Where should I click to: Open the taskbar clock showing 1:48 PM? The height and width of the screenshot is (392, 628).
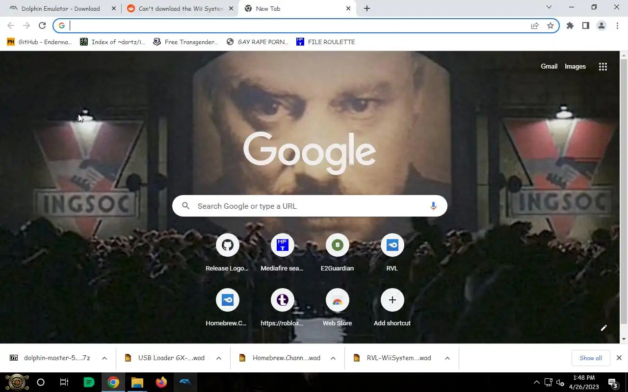(x=584, y=382)
